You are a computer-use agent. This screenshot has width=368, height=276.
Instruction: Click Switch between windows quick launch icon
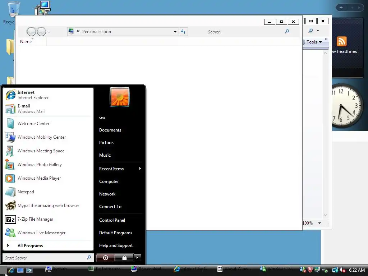[29, 270]
